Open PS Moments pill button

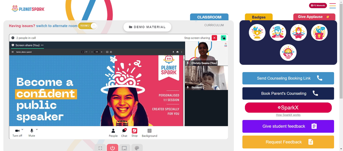point(318,5)
